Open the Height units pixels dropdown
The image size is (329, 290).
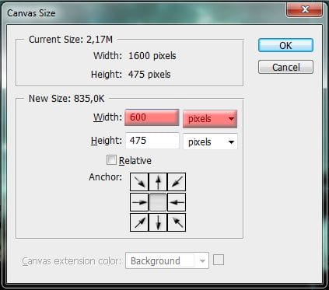pos(210,142)
